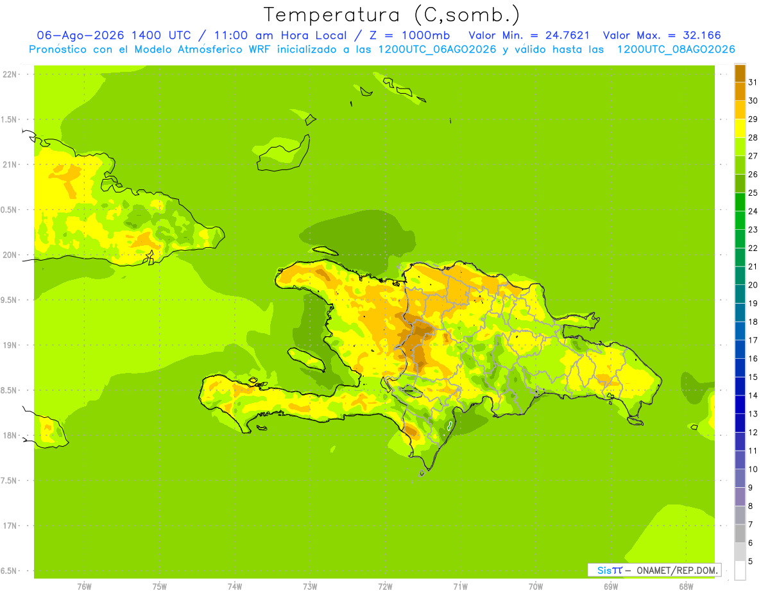This screenshot has width=770, height=595.
Task: Select the light orange swatch between 29 and 30
Action: (x=740, y=110)
